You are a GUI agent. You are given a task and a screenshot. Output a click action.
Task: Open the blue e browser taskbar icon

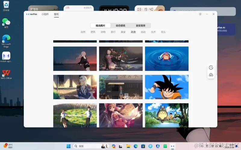(x=150, y=146)
